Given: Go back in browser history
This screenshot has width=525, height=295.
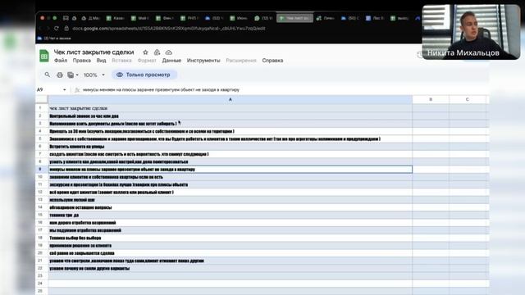Looking at the screenshot, I should (x=40, y=29).
